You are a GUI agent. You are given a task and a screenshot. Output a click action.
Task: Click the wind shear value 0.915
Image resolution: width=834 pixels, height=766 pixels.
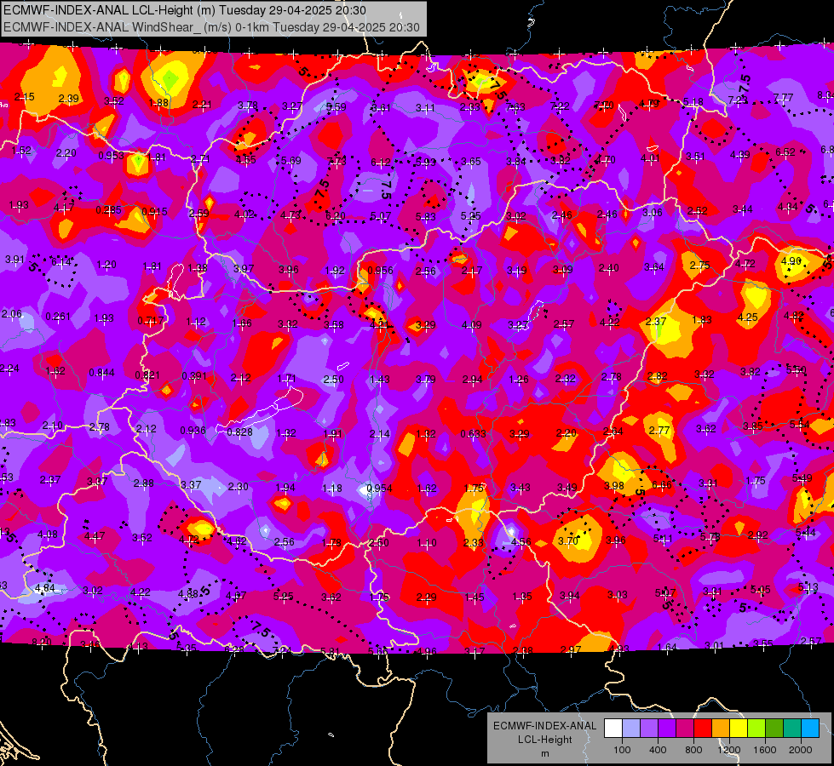pos(155,212)
